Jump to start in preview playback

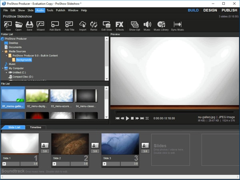pyautogui.click(x=117, y=118)
